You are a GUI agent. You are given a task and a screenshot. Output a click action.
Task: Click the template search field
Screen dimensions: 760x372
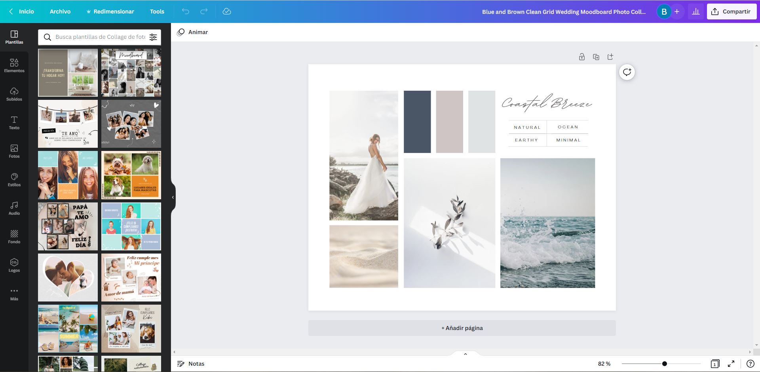97,37
